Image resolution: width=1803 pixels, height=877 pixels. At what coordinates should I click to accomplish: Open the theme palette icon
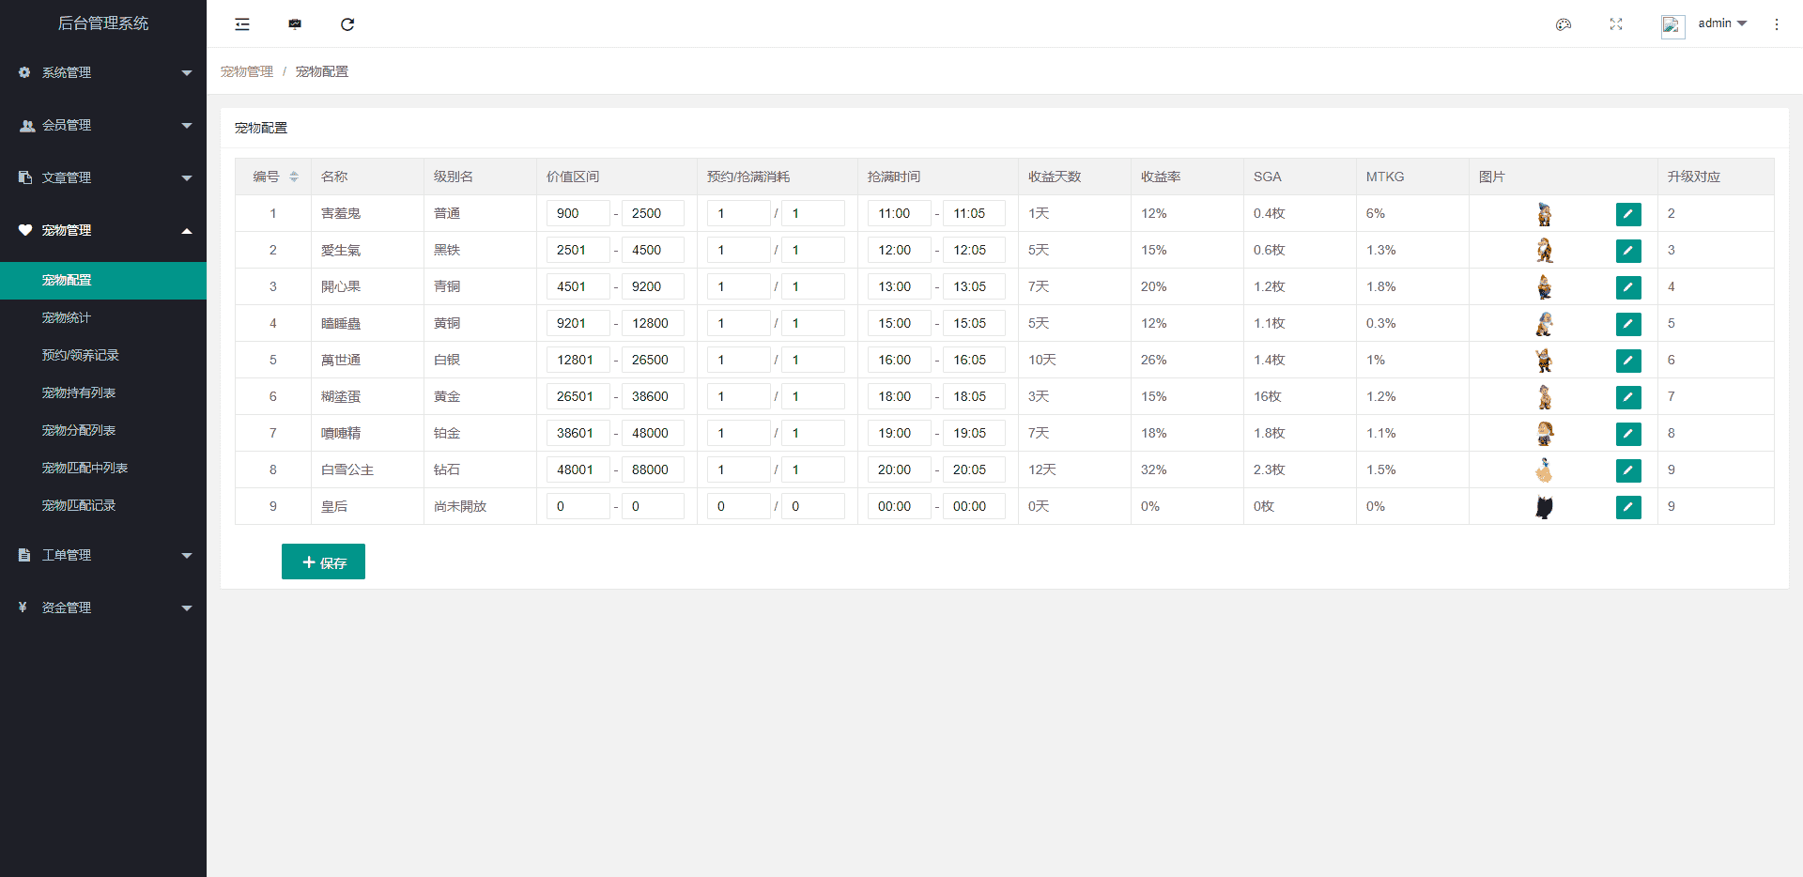[x=1564, y=24]
